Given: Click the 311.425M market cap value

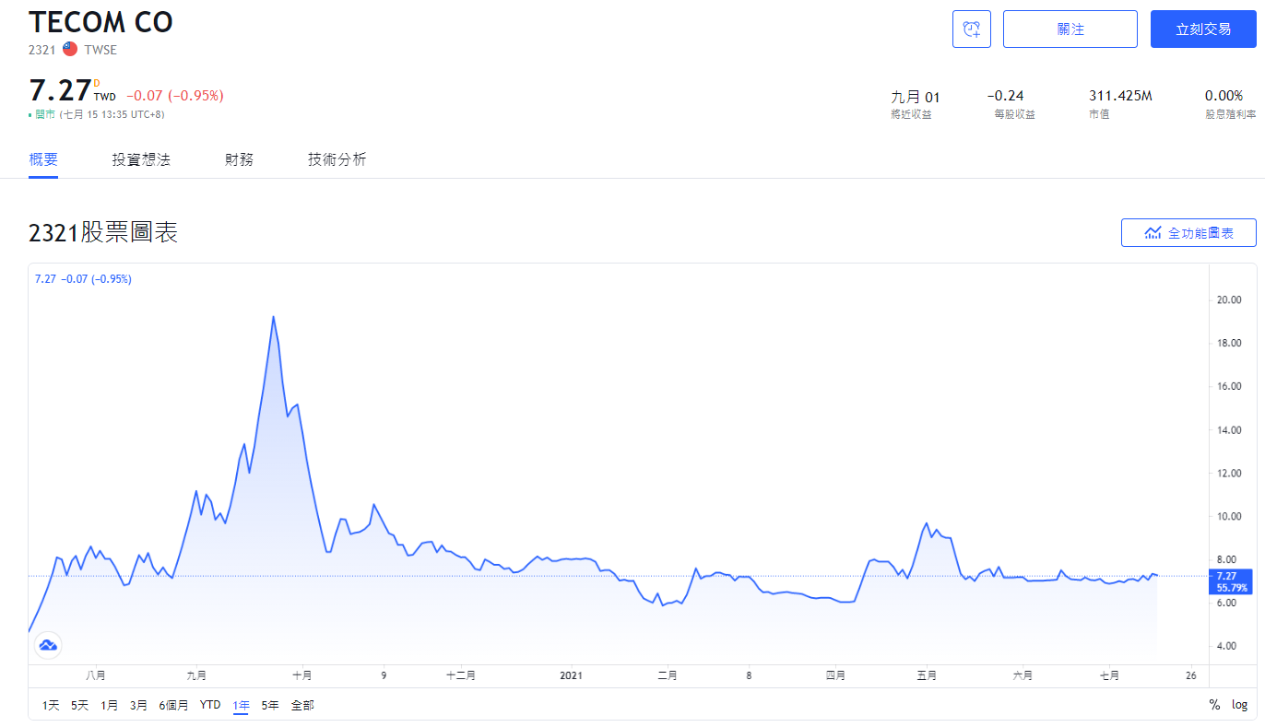Looking at the screenshot, I should click(x=1120, y=96).
